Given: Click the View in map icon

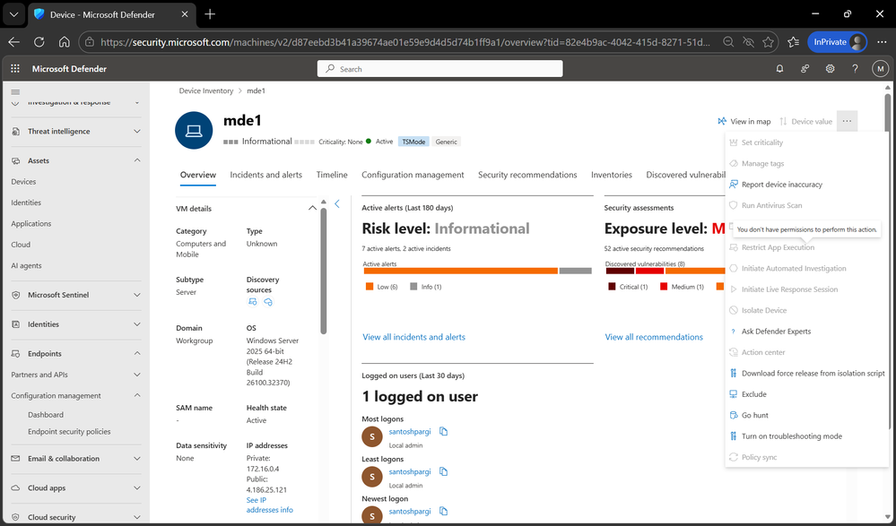Looking at the screenshot, I should pyautogui.click(x=721, y=121).
